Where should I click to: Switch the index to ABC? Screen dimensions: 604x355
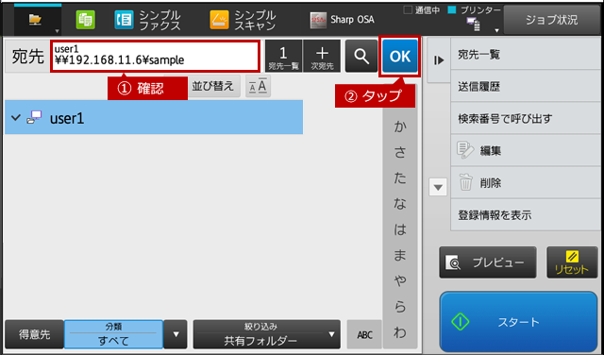pyautogui.click(x=364, y=334)
